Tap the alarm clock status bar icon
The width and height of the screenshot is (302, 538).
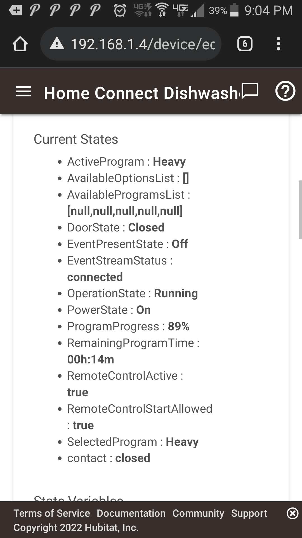point(120,11)
